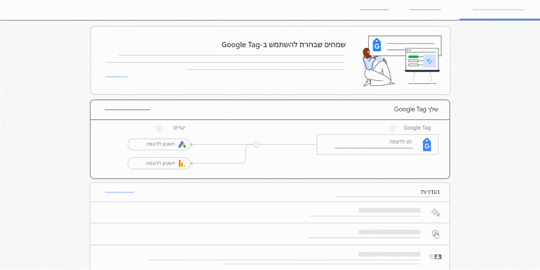Click the tap-gesture icon in the second settings row
540x270 pixels.
(x=436, y=234)
